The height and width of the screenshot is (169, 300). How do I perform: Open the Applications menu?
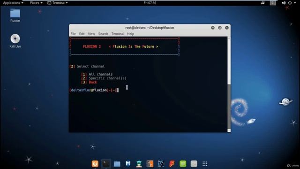click(13, 3)
